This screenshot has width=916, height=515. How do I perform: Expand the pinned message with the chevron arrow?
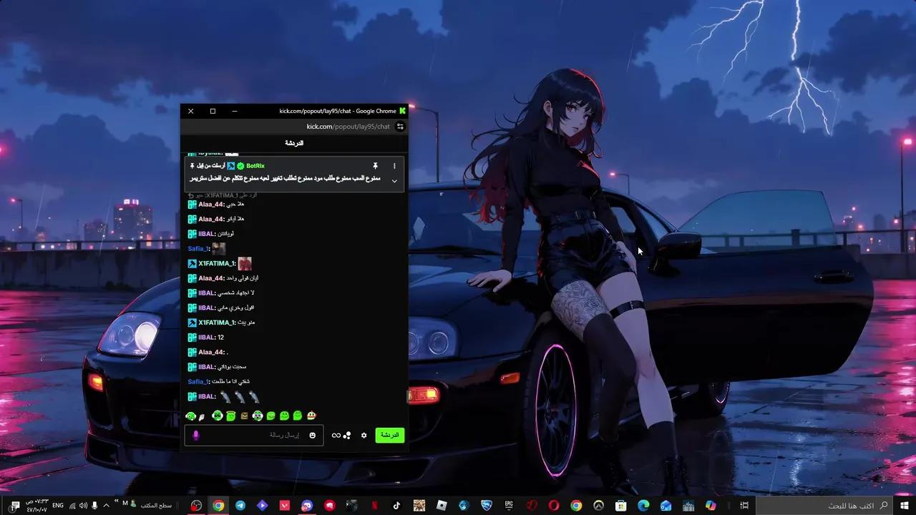(x=394, y=181)
